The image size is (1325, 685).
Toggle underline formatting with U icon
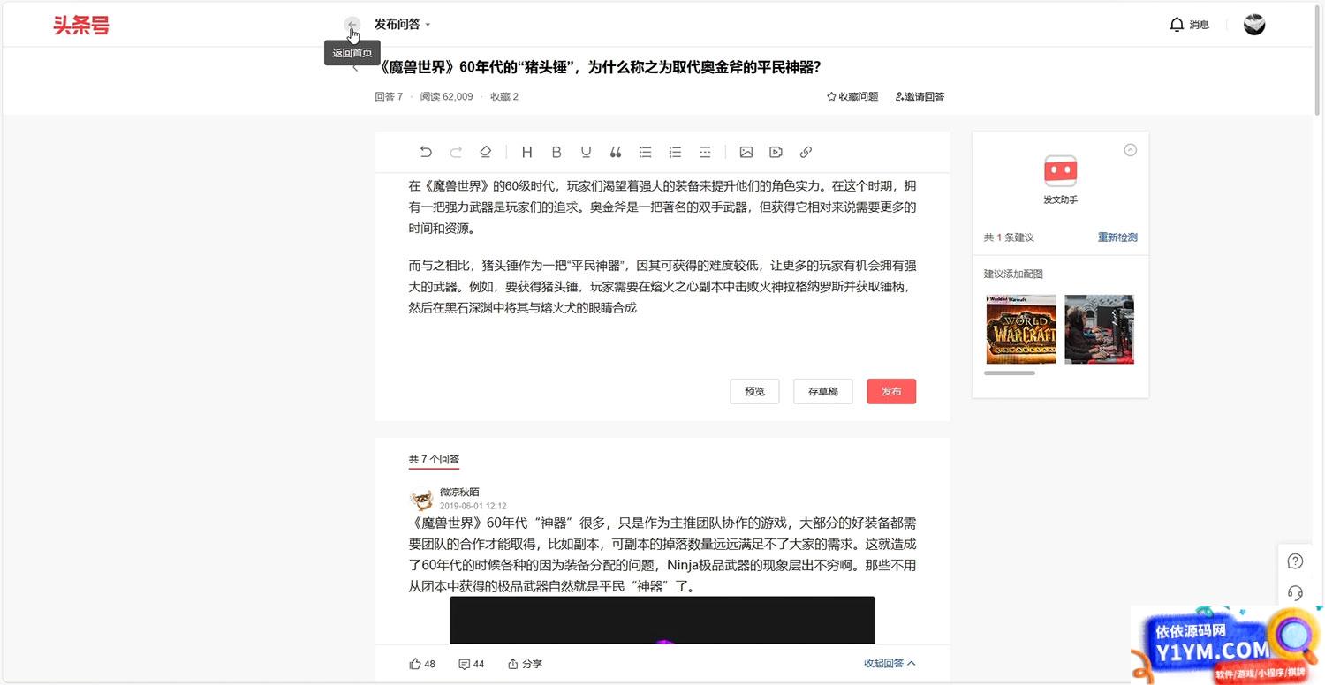coord(586,152)
